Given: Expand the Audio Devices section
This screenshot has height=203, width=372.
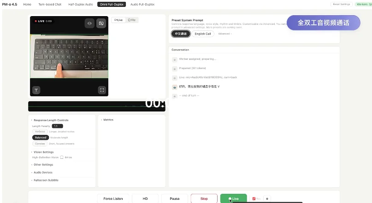Looking at the screenshot, I should click(43, 173).
